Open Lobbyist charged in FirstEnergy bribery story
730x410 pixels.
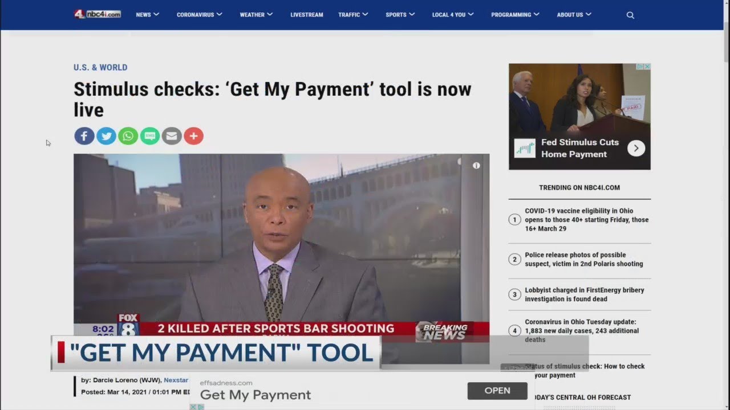pyautogui.click(x=585, y=294)
